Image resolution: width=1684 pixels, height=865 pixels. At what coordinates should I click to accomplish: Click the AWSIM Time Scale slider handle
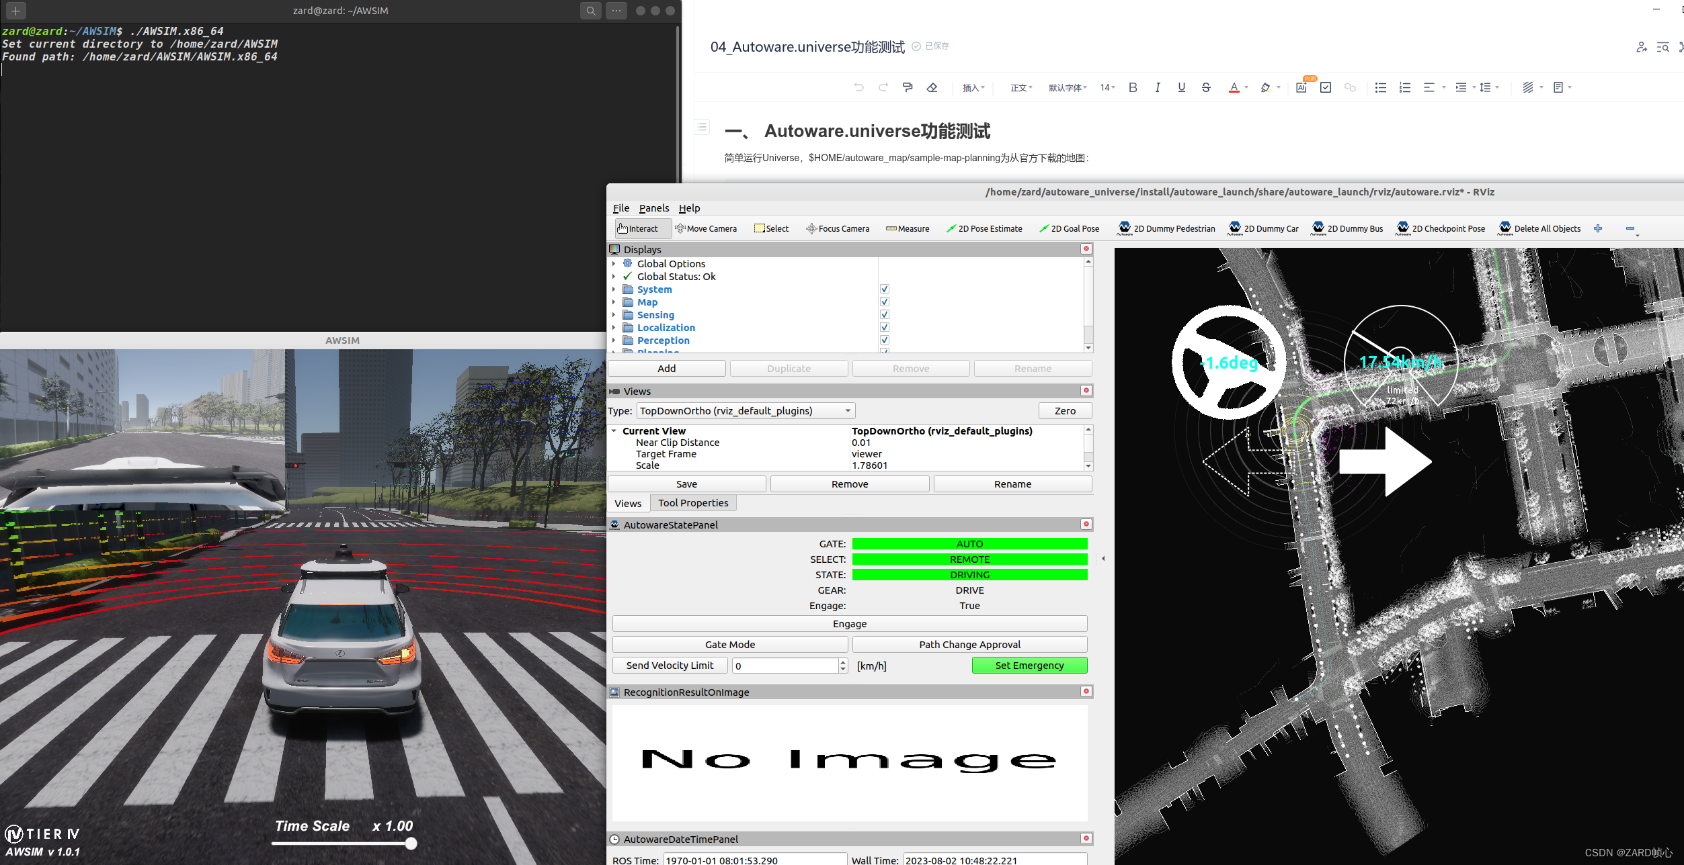pos(411,844)
